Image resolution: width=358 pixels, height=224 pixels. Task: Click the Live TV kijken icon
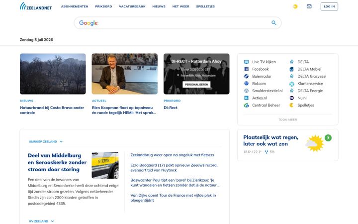246,62
